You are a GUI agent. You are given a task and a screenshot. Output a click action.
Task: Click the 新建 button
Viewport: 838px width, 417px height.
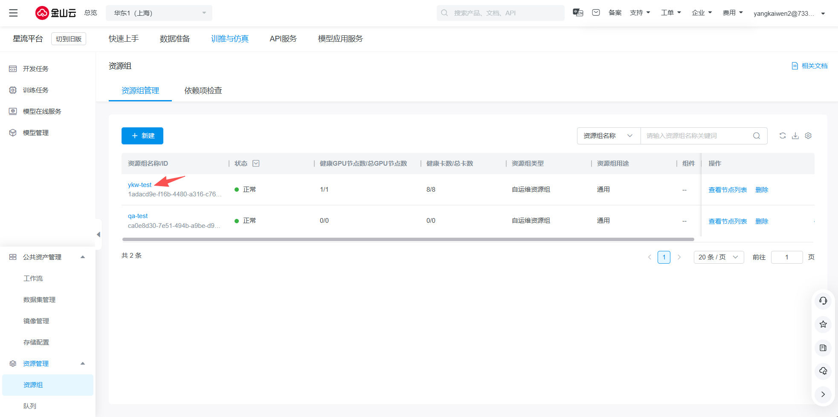[142, 136]
